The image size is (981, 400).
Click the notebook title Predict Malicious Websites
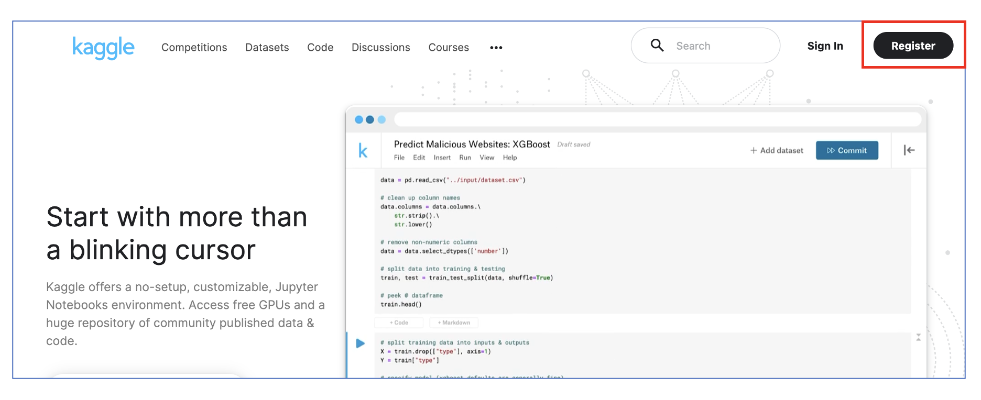pos(472,144)
